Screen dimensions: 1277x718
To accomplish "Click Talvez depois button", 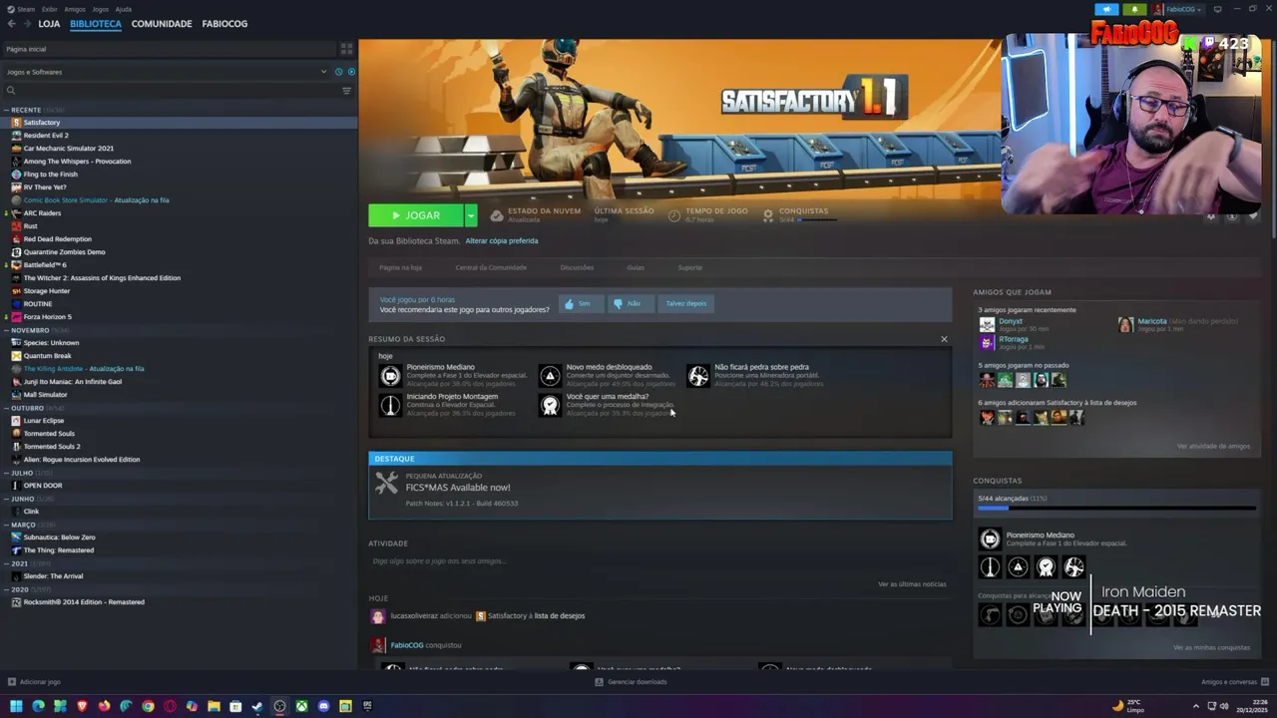I will pos(685,303).
